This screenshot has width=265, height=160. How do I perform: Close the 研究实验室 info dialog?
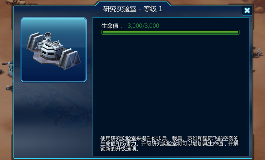pos(247,10)
